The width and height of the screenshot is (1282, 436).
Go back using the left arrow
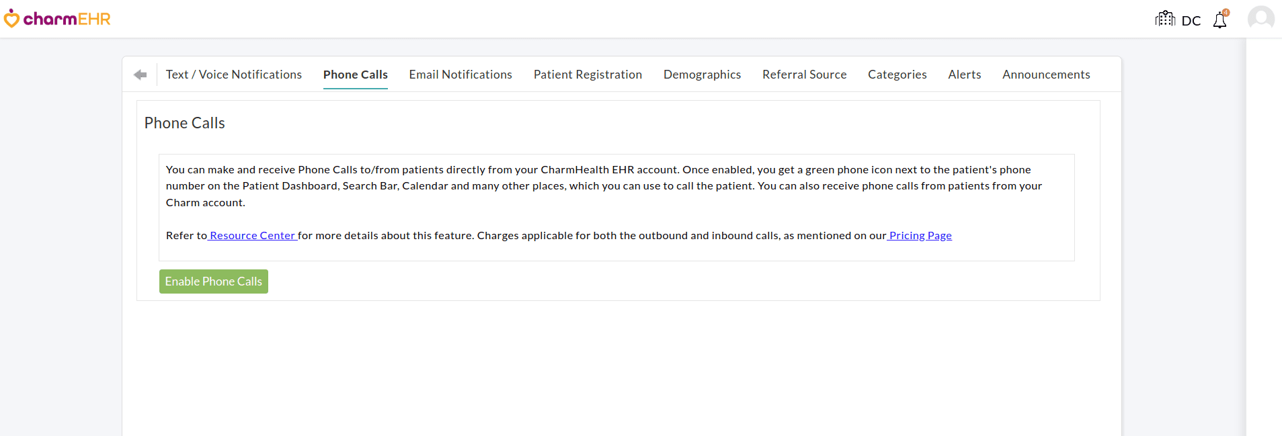[x=140, y=75]
